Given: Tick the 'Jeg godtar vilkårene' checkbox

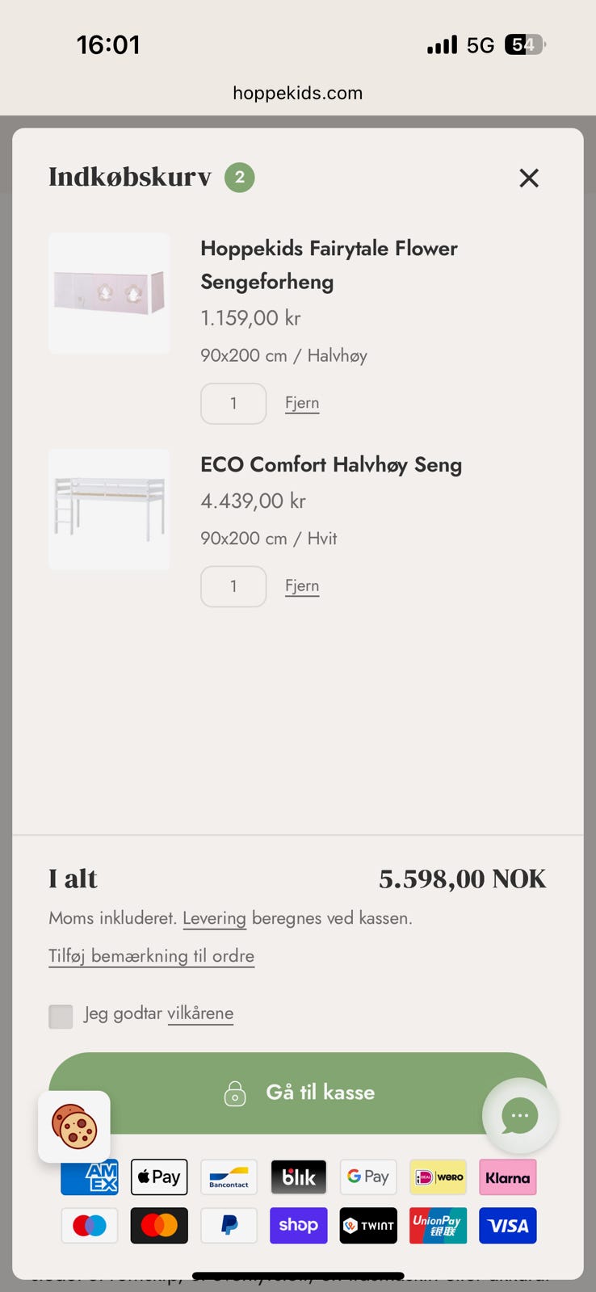Looking at the screenshot, I should coord(61,1016).
